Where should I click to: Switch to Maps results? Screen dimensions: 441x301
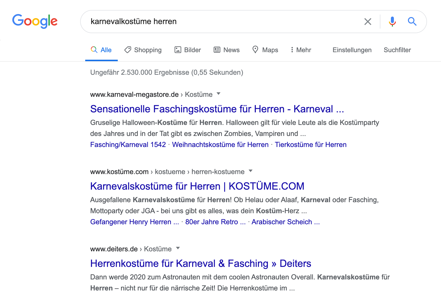point(265,50)
